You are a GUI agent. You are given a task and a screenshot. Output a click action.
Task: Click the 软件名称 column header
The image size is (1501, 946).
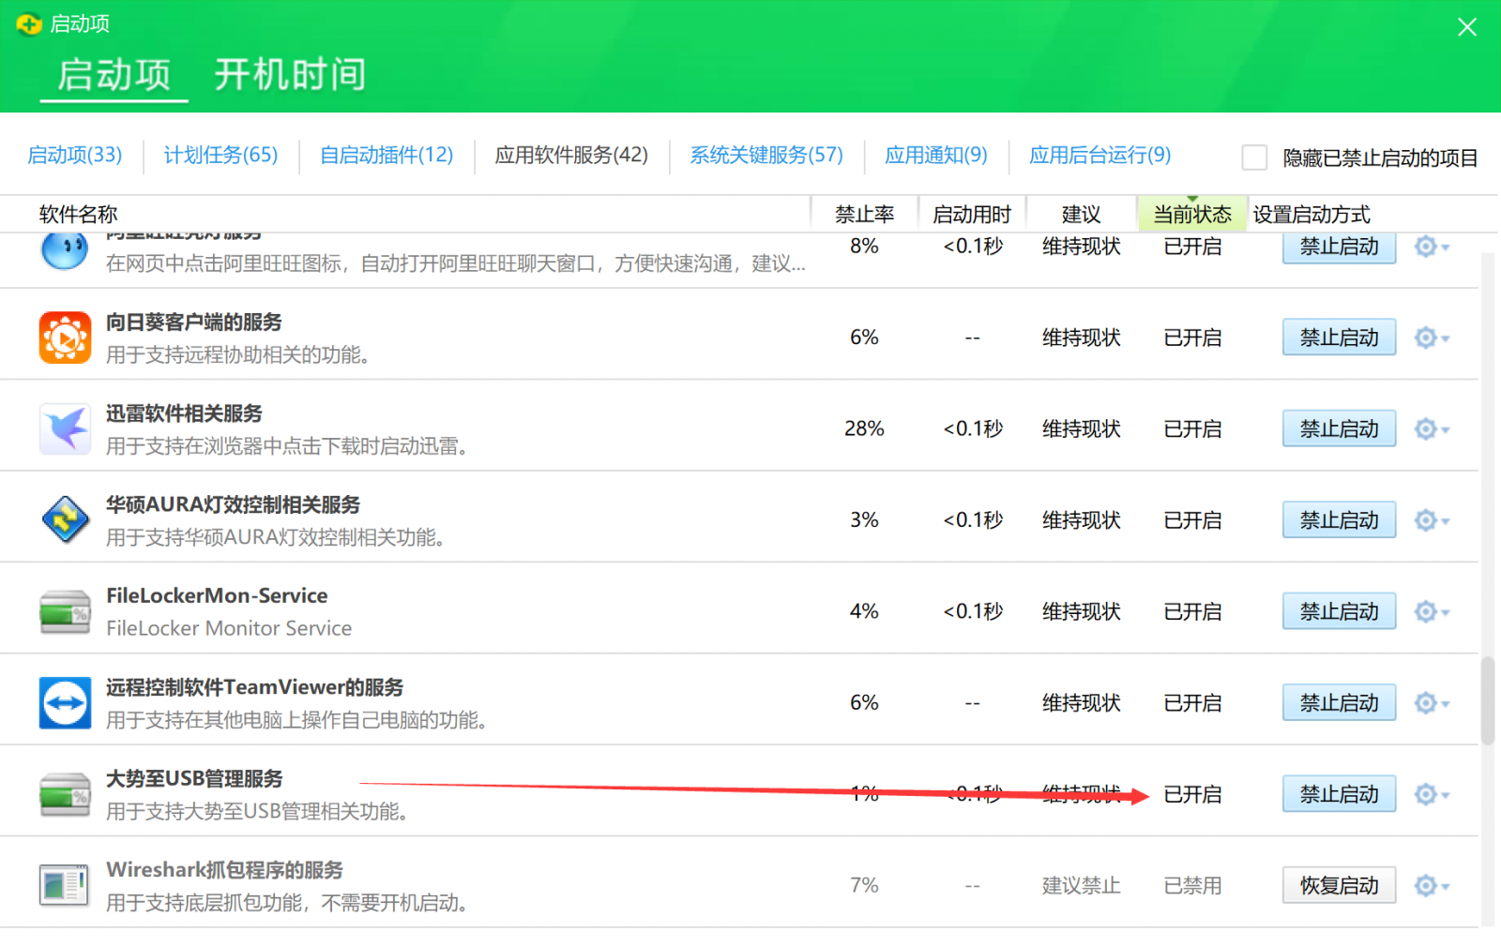tap(79, 215)
